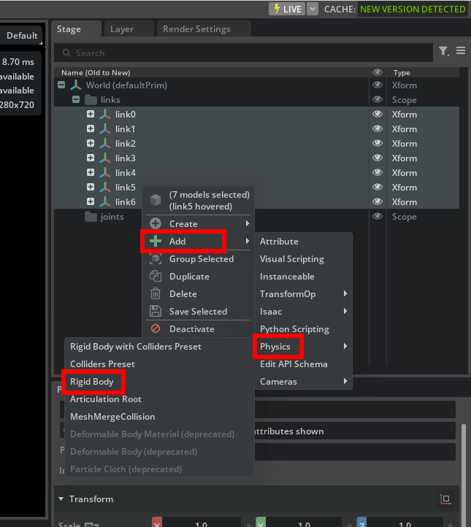Open the dropdown arrow next to LIVE
471x527 pixels.
pos(313,9)
